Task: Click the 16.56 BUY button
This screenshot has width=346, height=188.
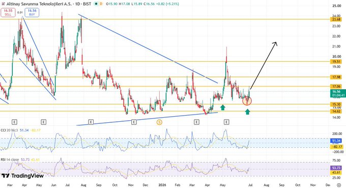Action: coord(32,12)
